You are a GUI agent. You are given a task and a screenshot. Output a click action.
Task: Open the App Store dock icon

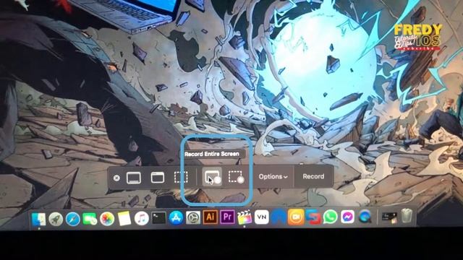(x=176, y=218)
